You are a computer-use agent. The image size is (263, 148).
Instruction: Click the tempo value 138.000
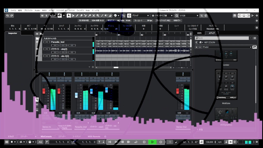(209, 142)
